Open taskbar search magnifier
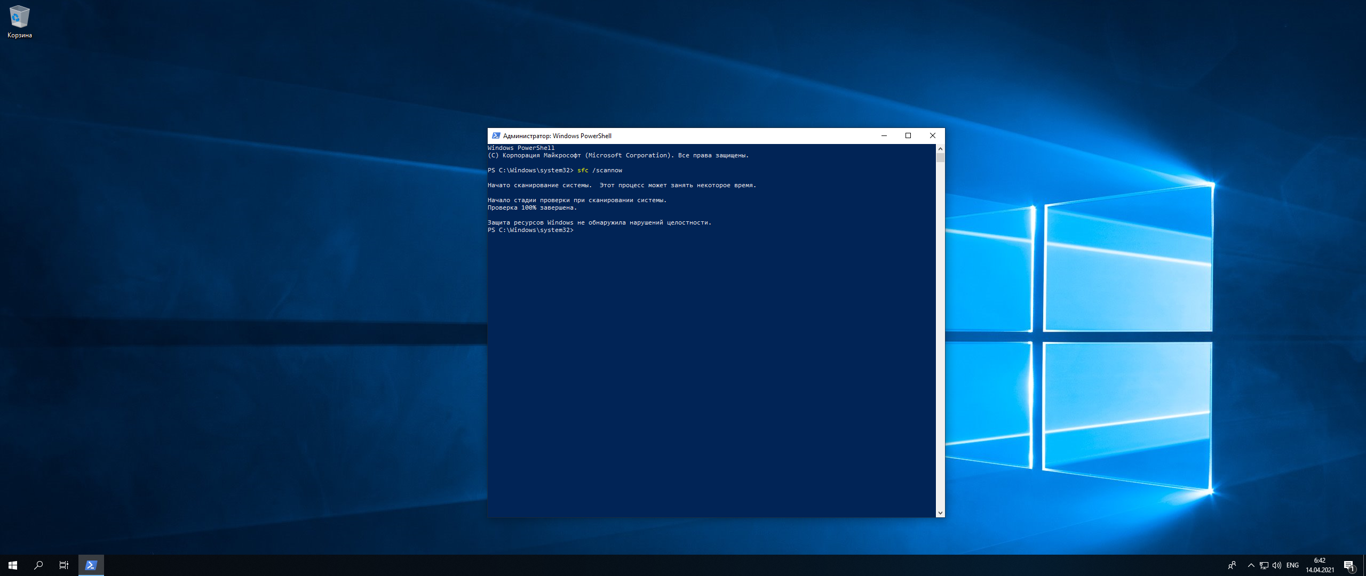The width and height of the screenshot is (1366, 576). (38, 565)
